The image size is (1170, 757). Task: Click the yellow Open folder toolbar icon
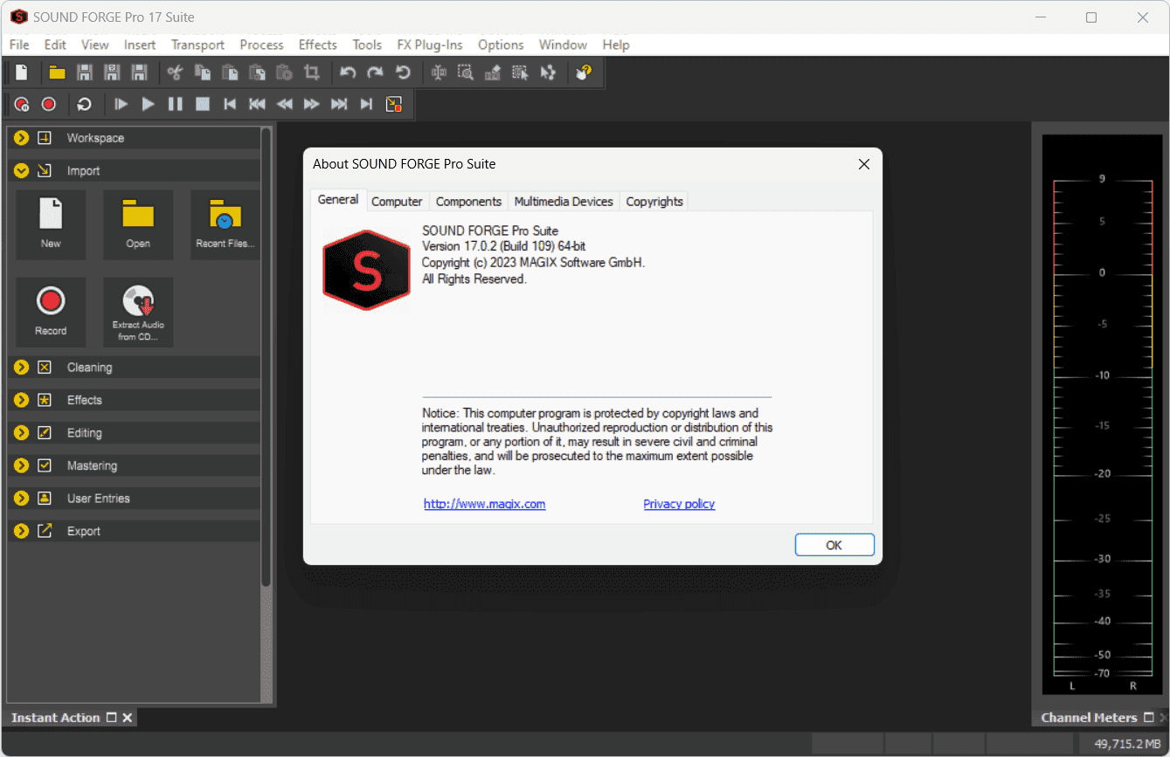[58, 72]
